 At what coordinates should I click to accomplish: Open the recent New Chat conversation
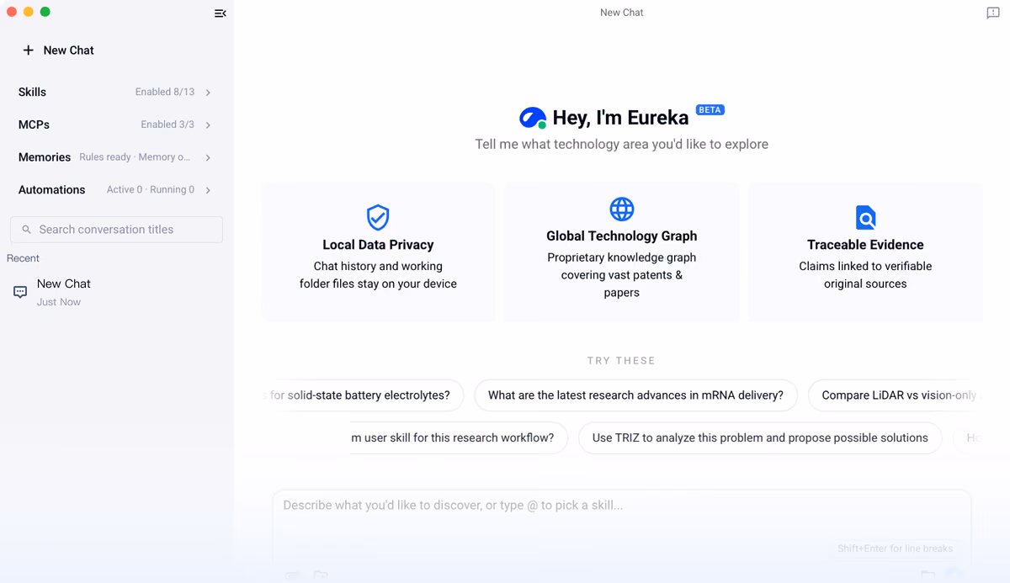point(116,292)
